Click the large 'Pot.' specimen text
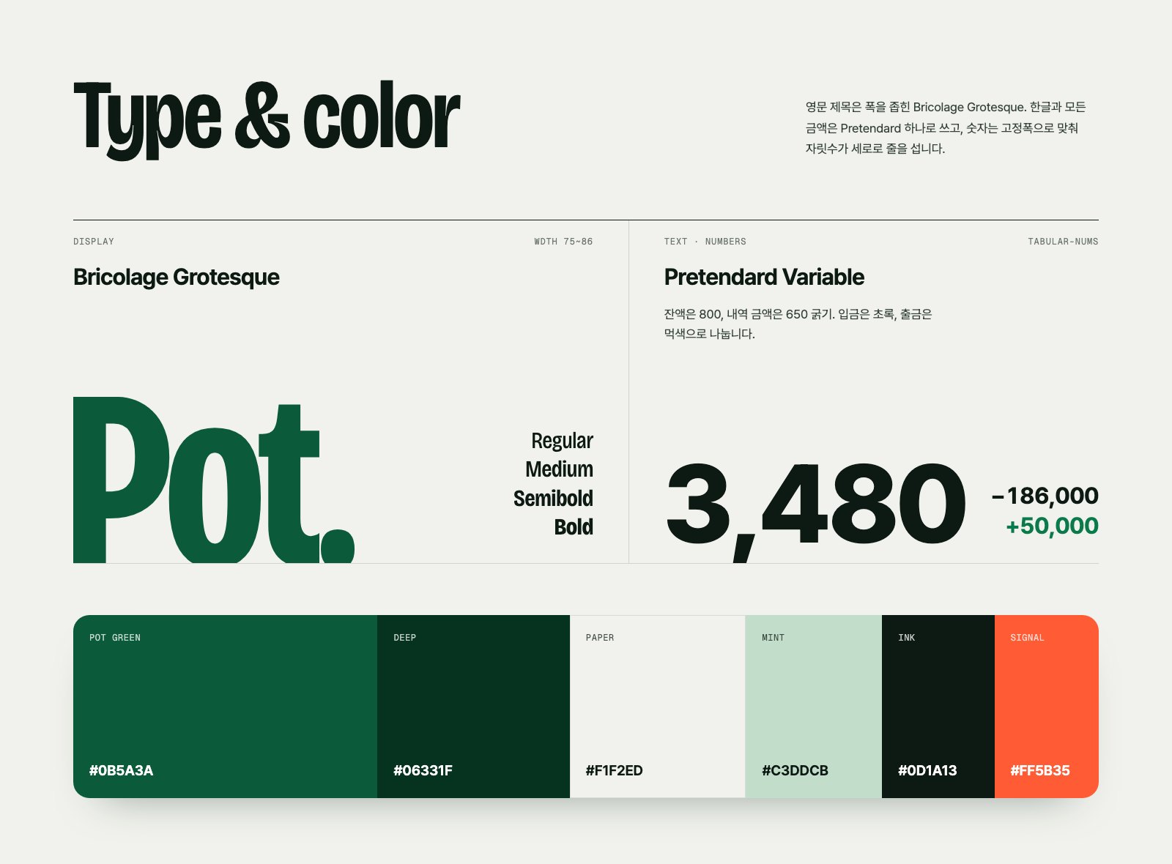Image resolution: width=1172 pixels, height=864 pixels. pyautogui.click(x=214, y=480)
